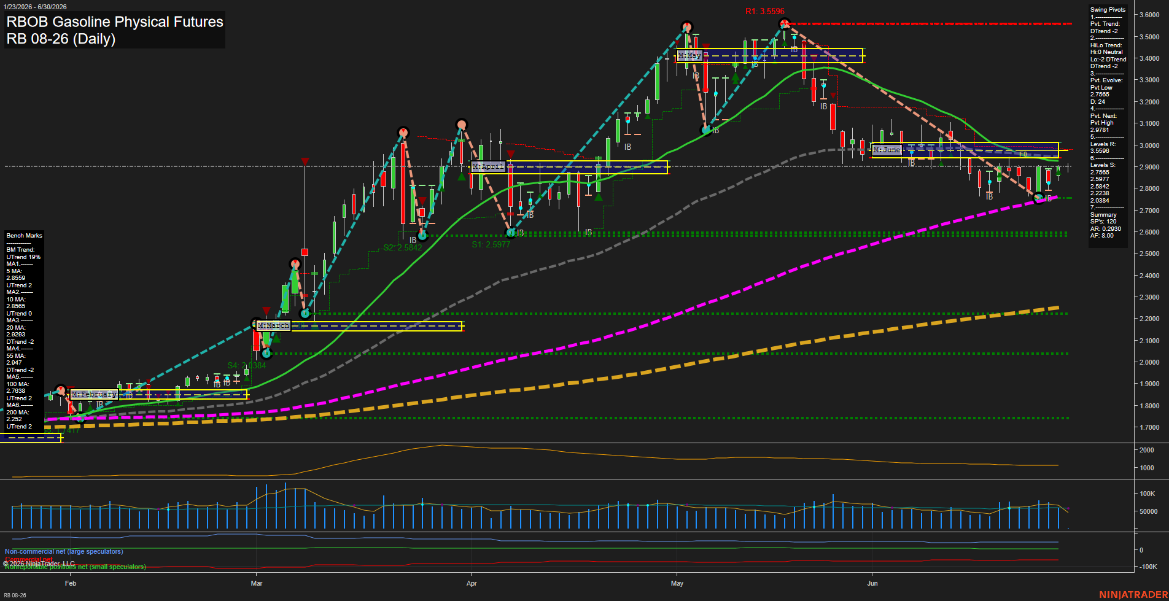
Task: Click the S4: 2.0384 support label
Action: (x=247, y=365)
